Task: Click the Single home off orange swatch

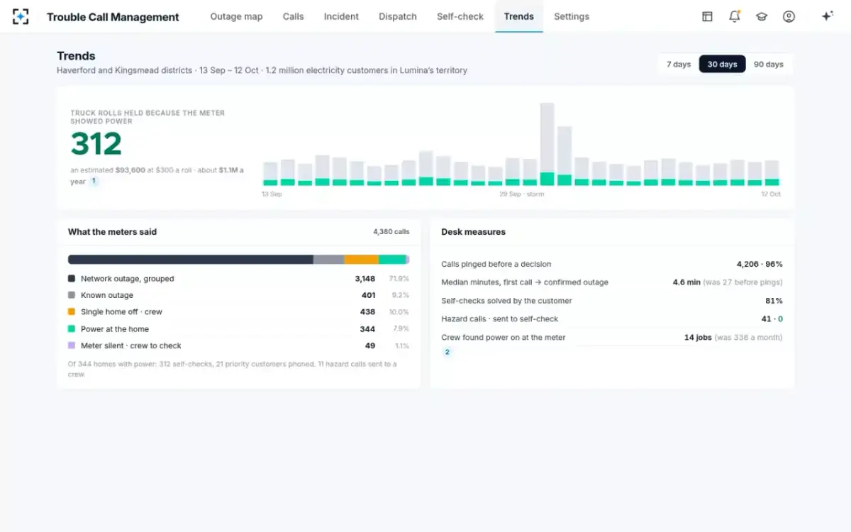Action: [72, 311]
